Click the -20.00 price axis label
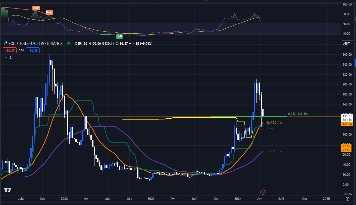 [347, 195]
